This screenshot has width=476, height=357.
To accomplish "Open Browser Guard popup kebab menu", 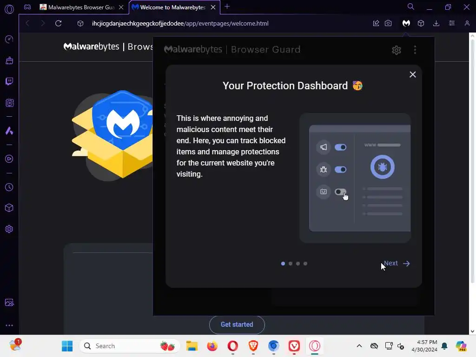I will coord(415,50).
